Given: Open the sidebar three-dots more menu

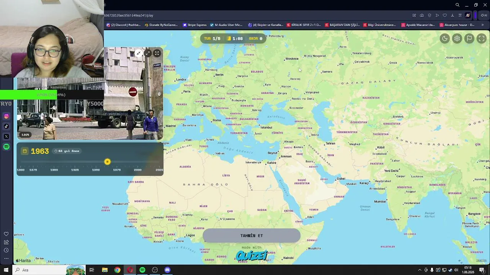Looking at the screenshot, I should coord(6,259).
